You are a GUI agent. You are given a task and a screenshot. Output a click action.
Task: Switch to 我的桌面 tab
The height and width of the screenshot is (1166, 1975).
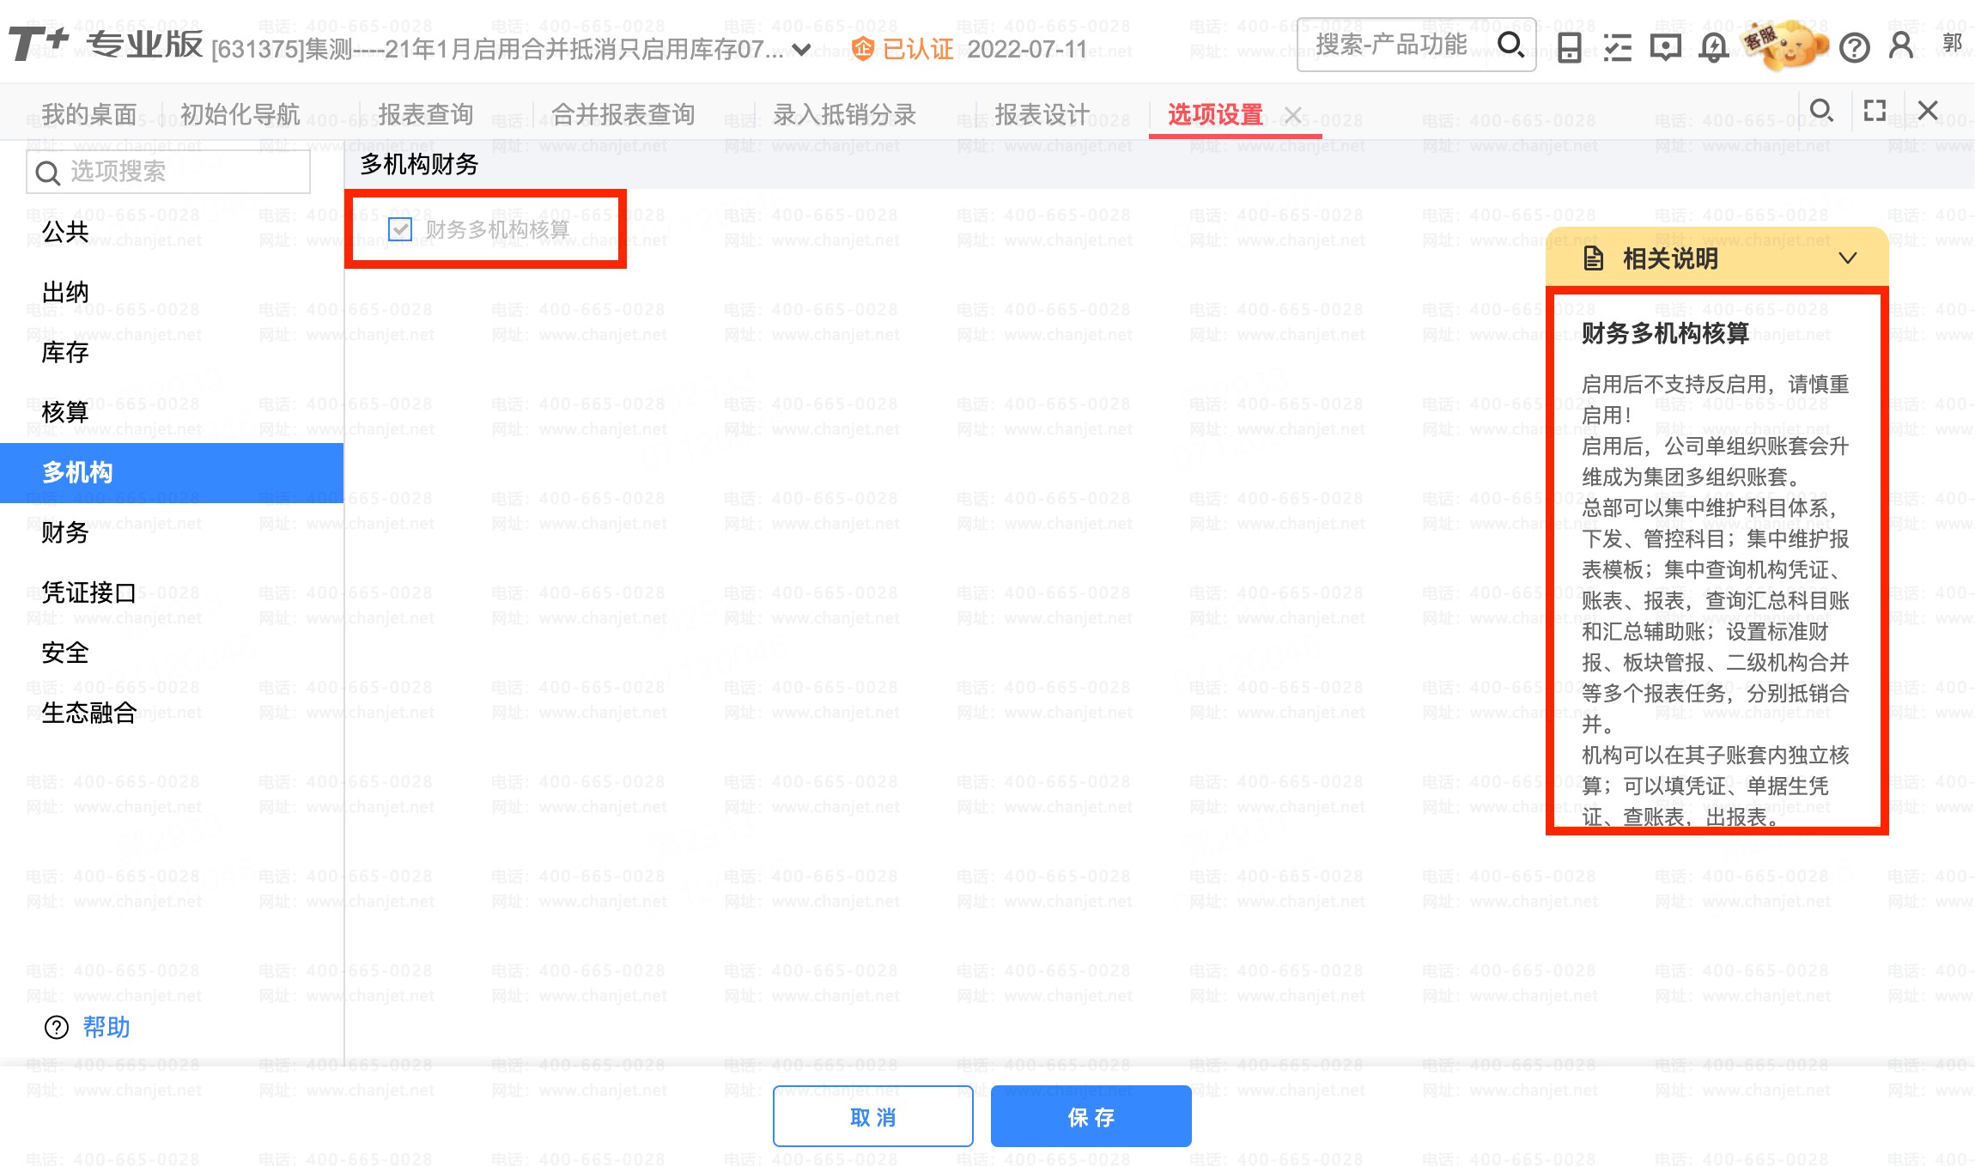(89, 114)
